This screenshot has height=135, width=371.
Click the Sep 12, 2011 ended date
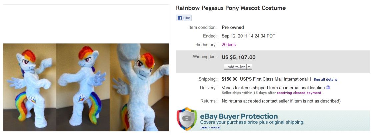pyautogui.click(x=248, y=36)
